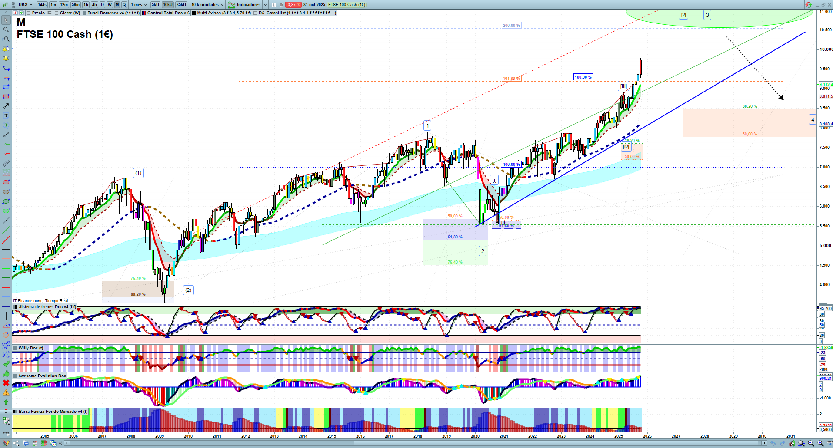Viewport: 833px width, 448px height.
Task: Select the yellow warning triangle marker
Action: point(6,392)
